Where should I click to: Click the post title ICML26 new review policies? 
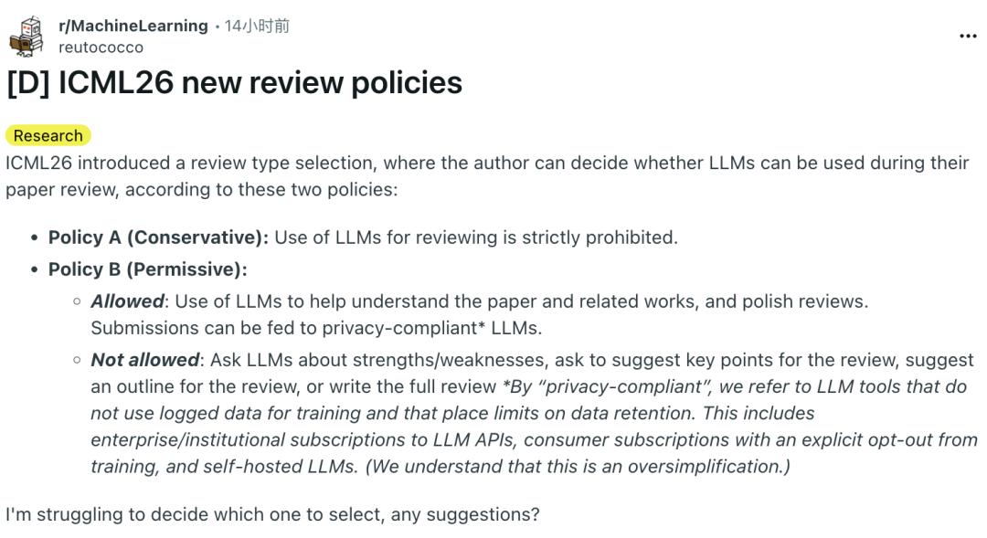click(x=234, y=83)
